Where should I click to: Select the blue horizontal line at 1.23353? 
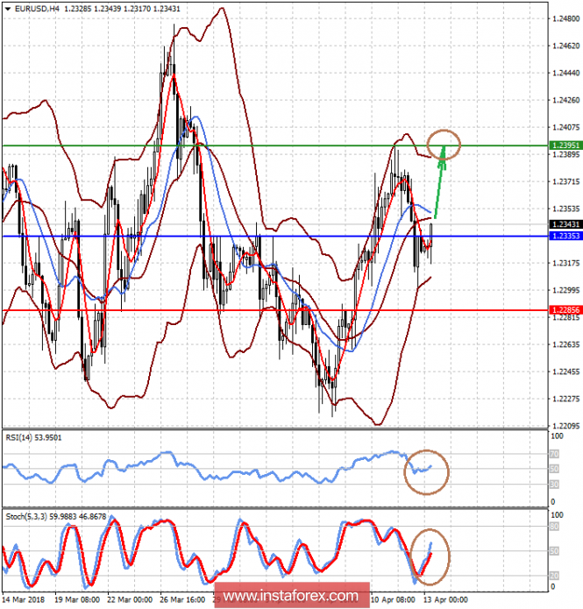[274, 236]
